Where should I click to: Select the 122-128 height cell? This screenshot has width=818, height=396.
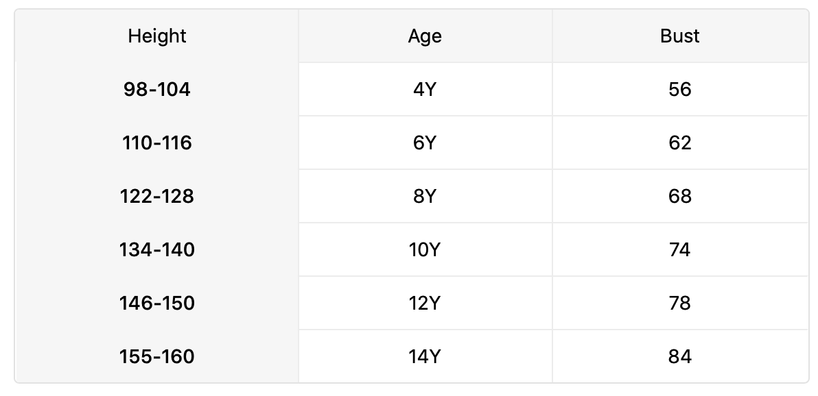click(157, 197)
